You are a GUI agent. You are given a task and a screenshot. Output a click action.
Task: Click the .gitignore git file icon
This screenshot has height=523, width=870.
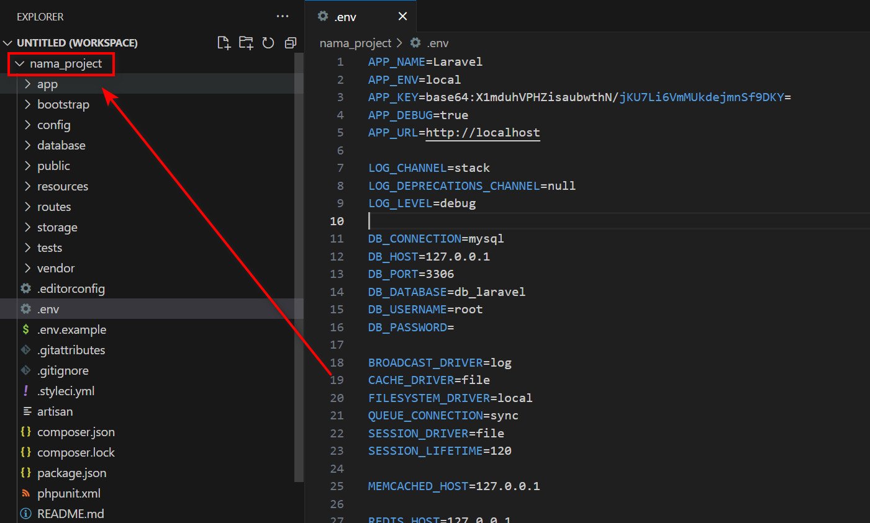click(x=25, y=370)
